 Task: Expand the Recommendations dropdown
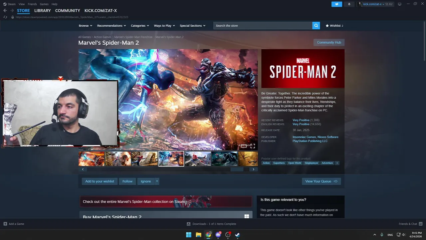pyautogui.click(x=111, y=26)
